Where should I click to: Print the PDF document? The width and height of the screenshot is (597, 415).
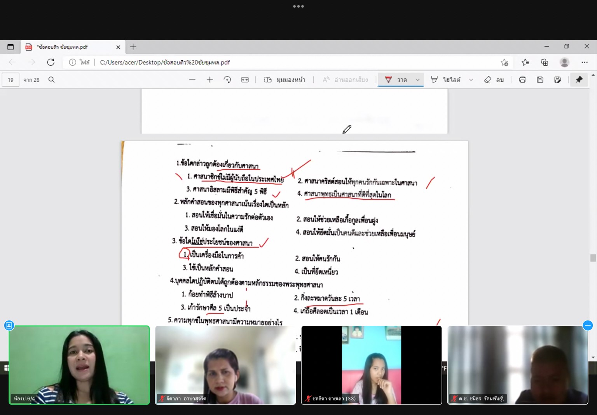522,80
